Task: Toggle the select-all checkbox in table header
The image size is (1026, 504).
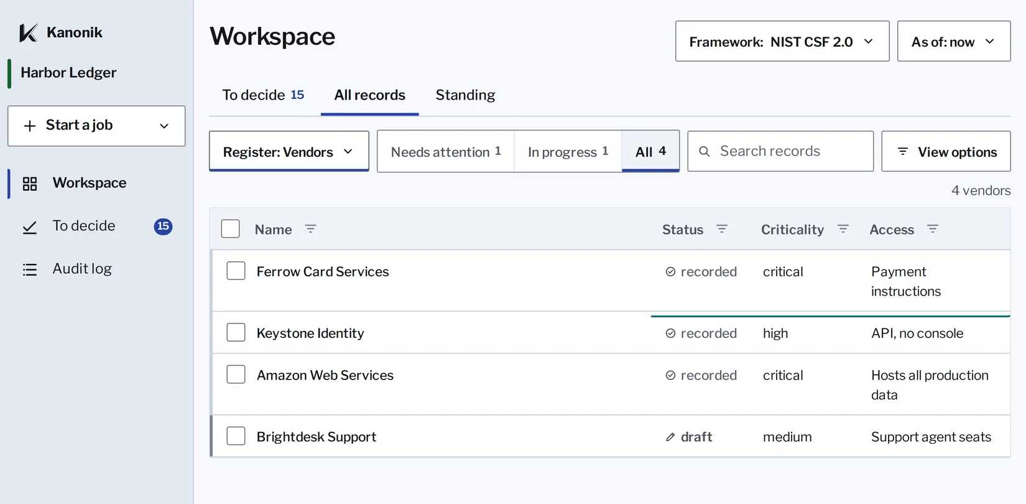Action: click(x=231, y=229)
